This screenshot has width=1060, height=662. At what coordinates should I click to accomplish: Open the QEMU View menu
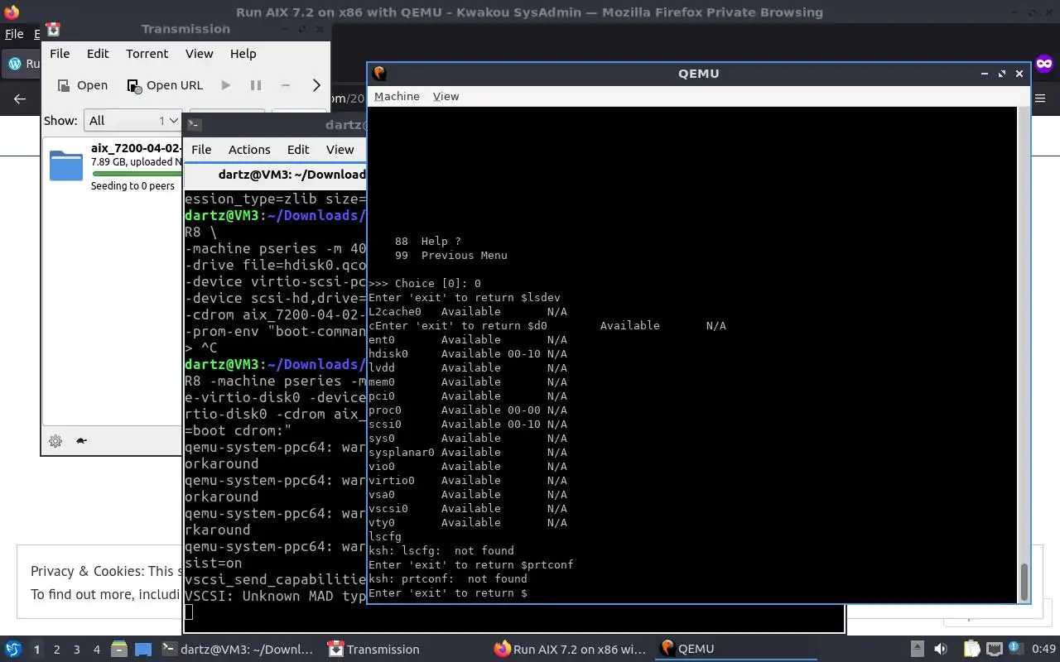click(446, 97)
